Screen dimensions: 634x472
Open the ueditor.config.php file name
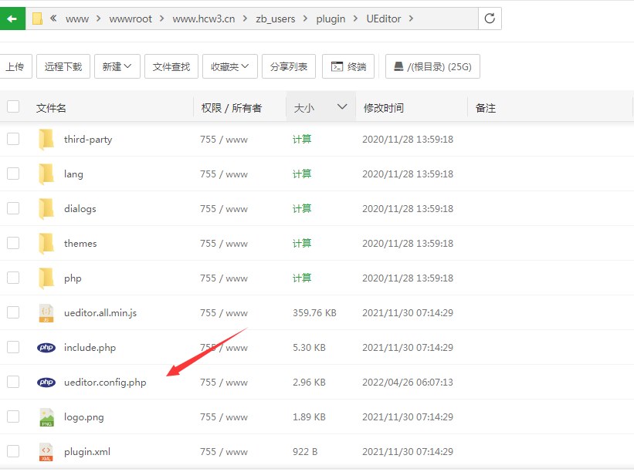coord(105,383)
